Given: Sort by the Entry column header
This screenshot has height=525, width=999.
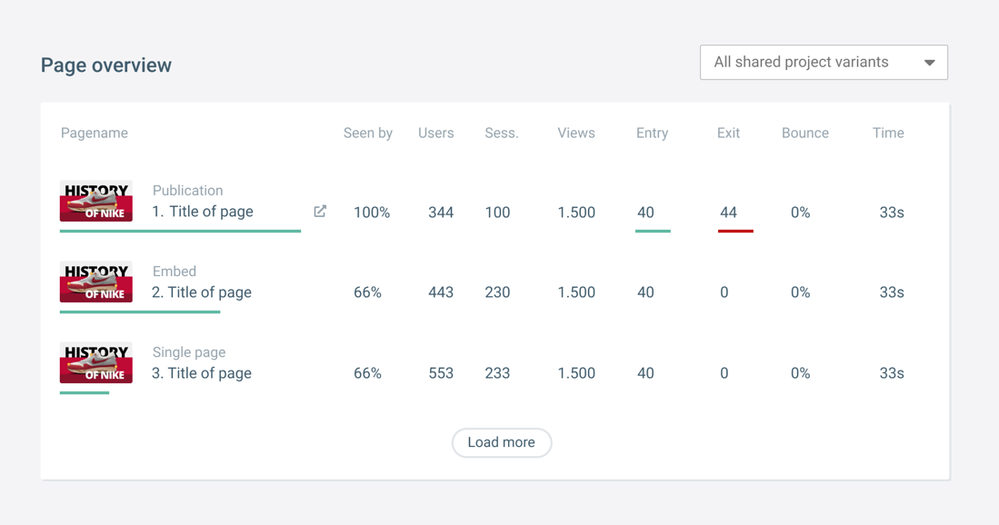Looking at the screenshot, I should pos(652,133).
